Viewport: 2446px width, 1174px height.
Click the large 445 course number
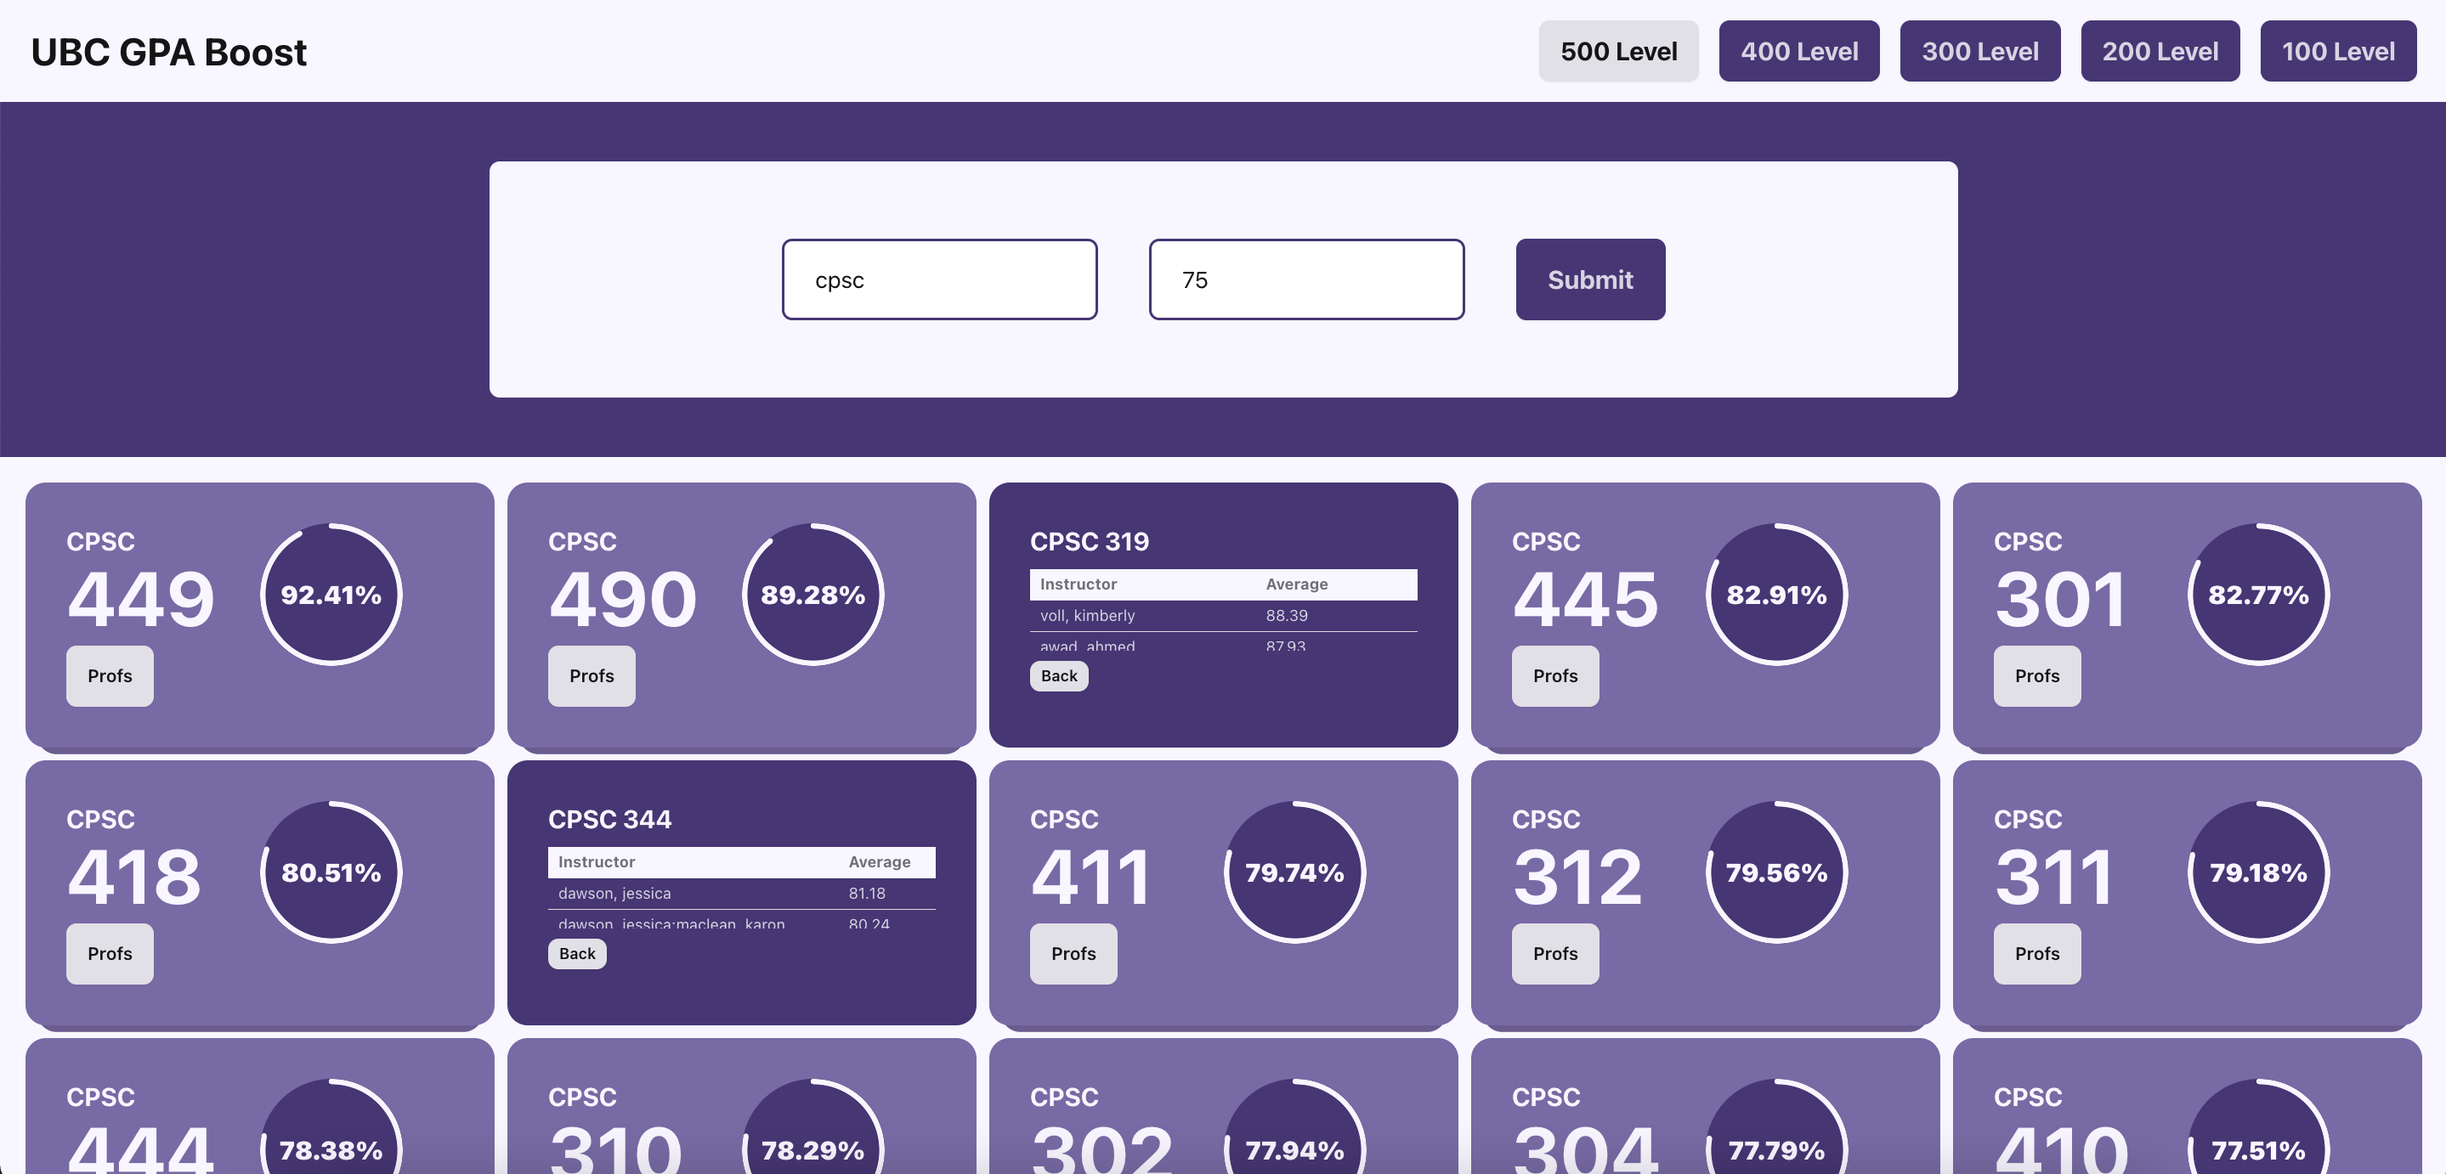point(1586,600)
